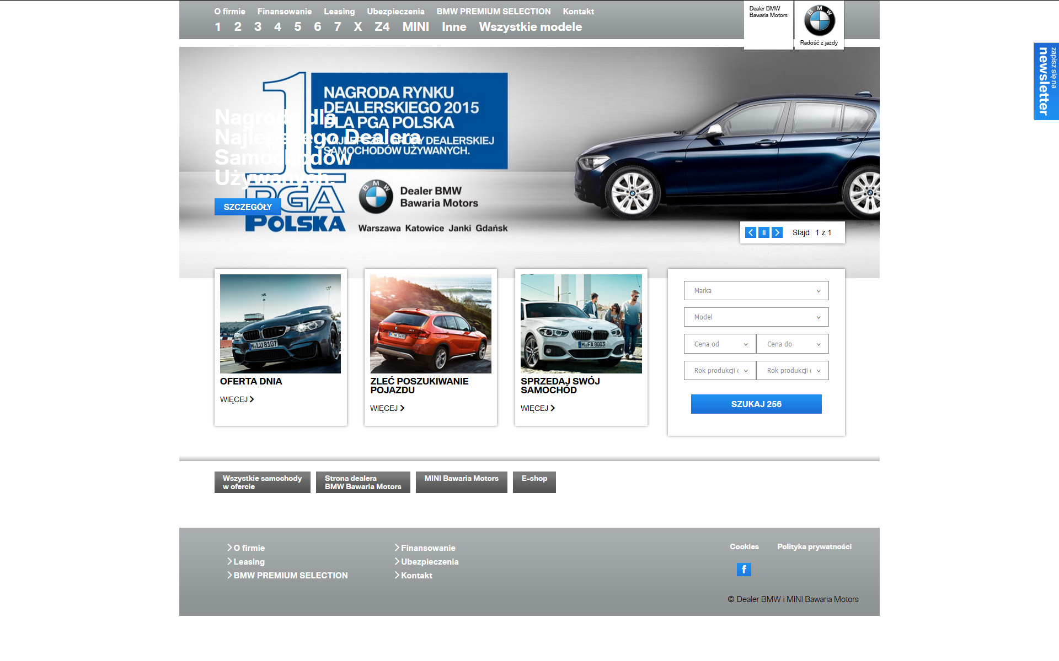Select BMW Z4 models
1059x661 pixels.
(382, 26)
